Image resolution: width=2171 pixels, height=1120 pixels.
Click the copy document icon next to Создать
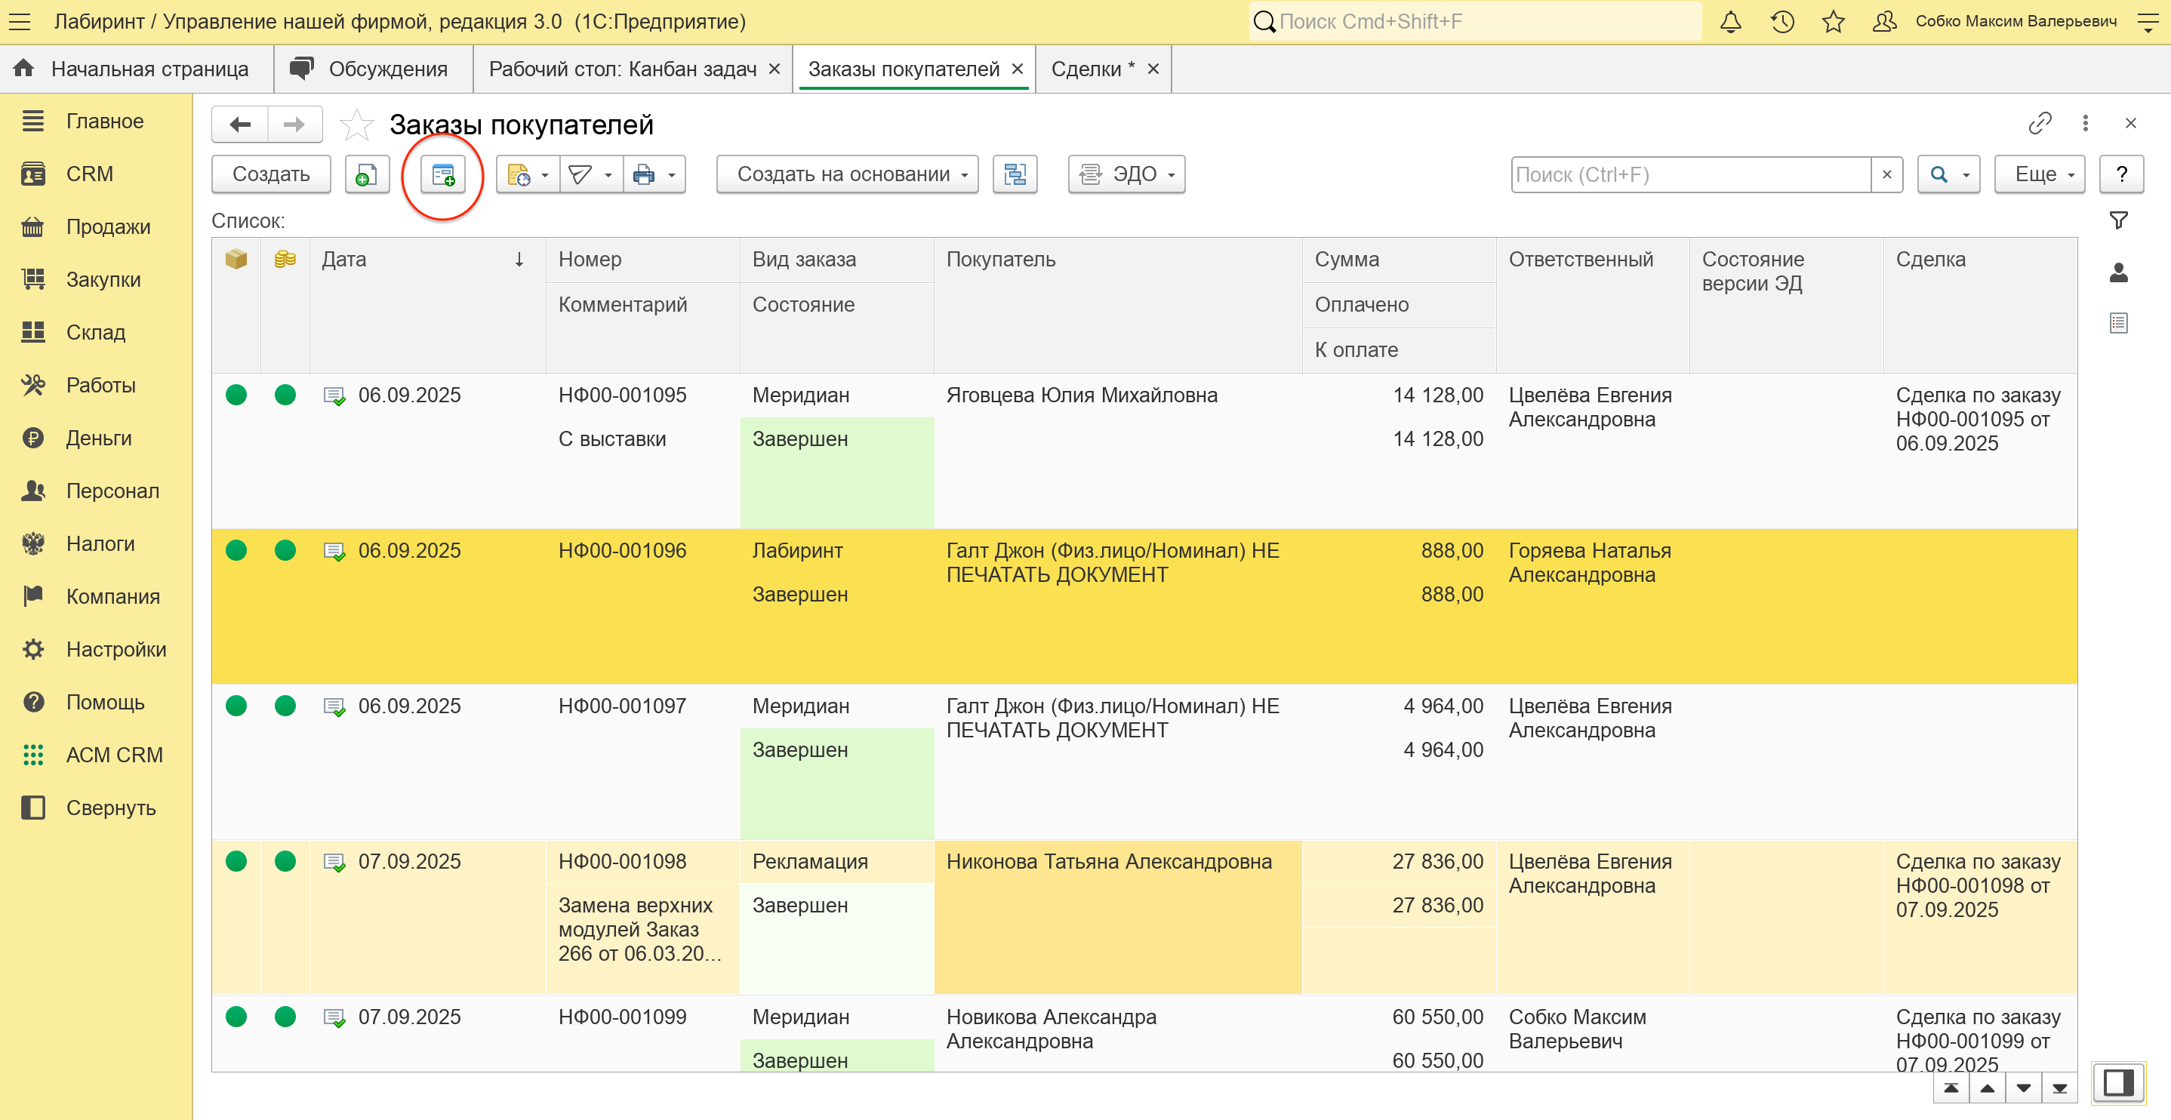[x=367, y=174]
